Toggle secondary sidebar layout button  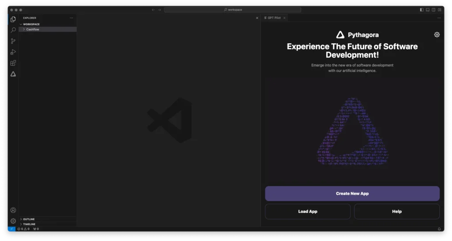pos(433,10)
